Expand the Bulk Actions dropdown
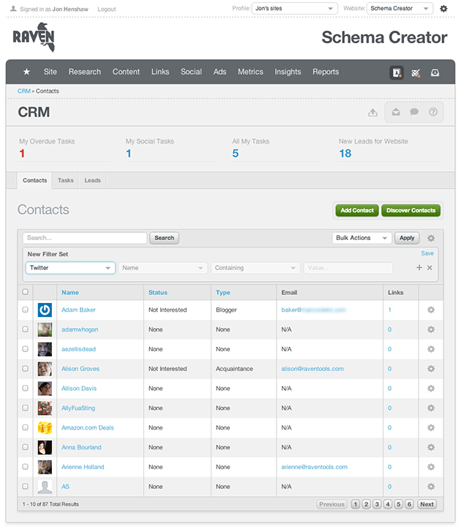The width and height of the screenshot is (461, 527). (361, 238)
